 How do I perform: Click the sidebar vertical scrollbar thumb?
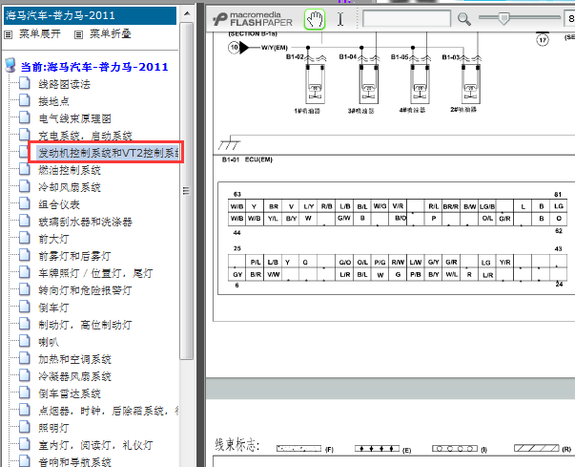[x=187, y=191]
